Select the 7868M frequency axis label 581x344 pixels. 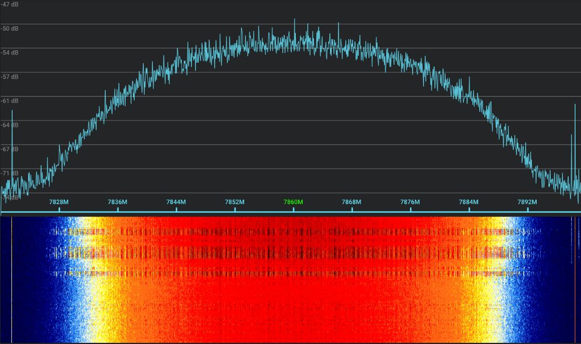[352, 202]
